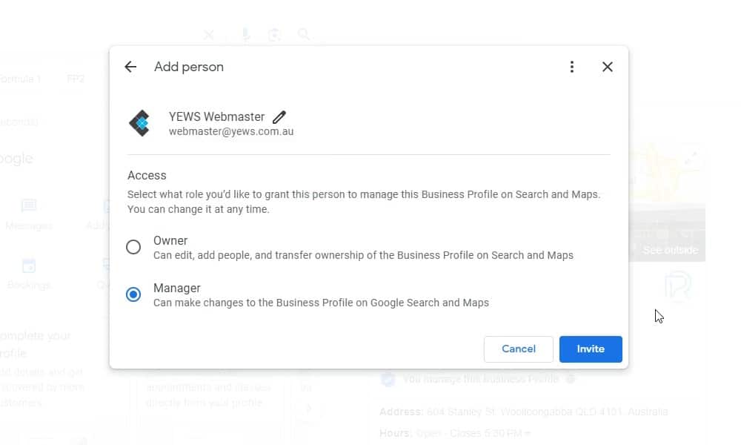The image size is (741, 445).
Task: Go back using the Add person arrow
Action: [130, 67]
